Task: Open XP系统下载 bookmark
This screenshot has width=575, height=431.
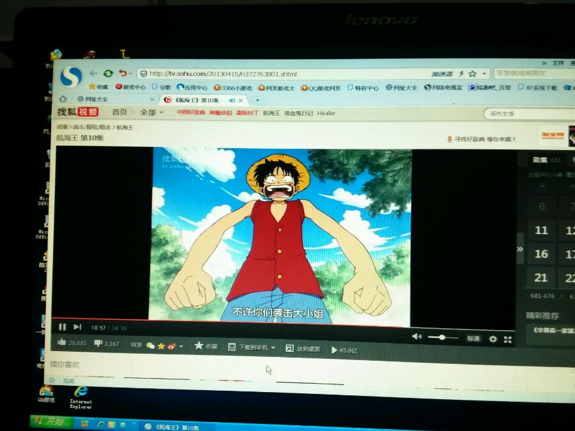Action: (537, 87)
